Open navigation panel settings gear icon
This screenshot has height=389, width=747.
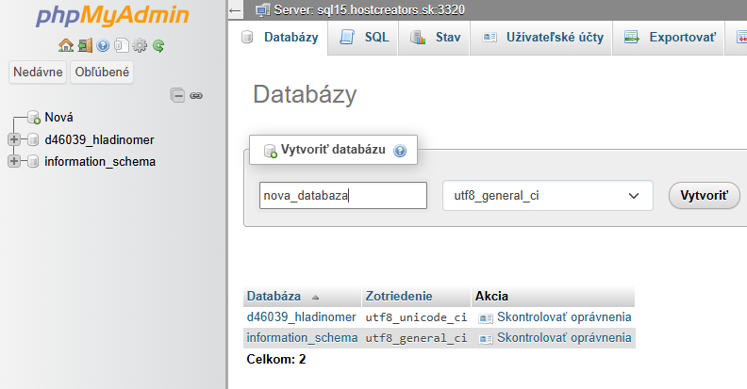(x=140, y=45)
